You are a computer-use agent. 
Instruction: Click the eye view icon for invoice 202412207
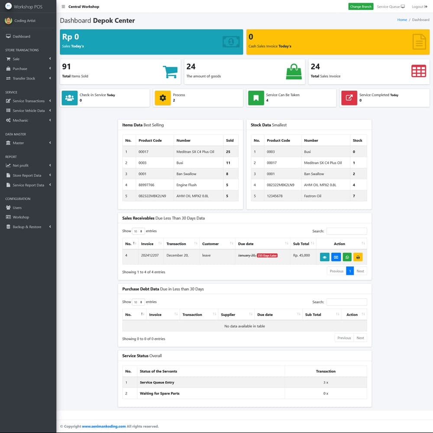(325, 257)
